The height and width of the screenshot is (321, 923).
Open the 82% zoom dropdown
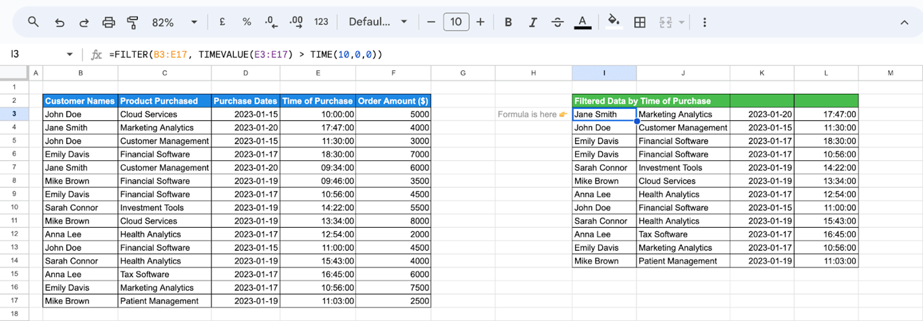174,22
